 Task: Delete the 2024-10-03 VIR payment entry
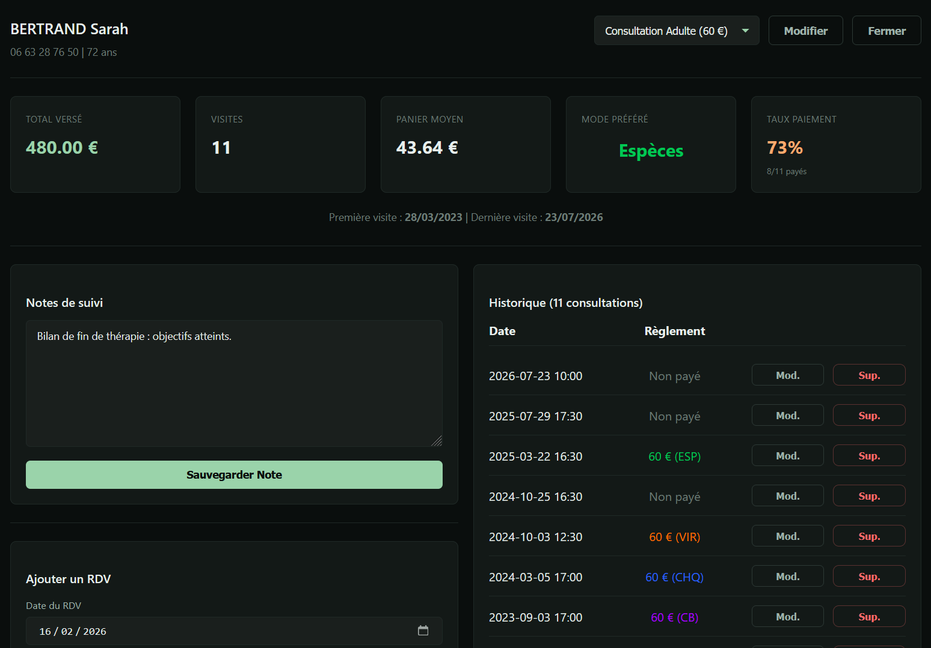pos(868,536)
